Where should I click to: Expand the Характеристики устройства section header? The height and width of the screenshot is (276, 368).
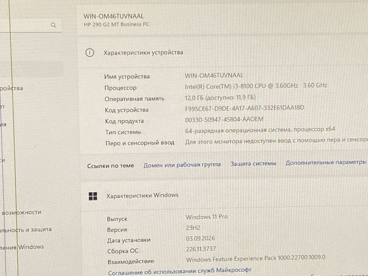click(222, 52)
